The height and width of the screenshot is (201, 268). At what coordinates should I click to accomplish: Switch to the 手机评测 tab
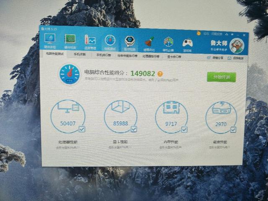coord(80,54)
